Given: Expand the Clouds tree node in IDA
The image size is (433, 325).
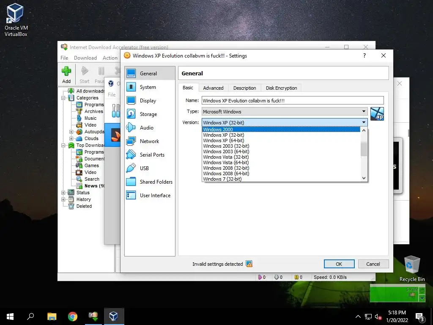Looking at the screenshot, I should point(71,138).
